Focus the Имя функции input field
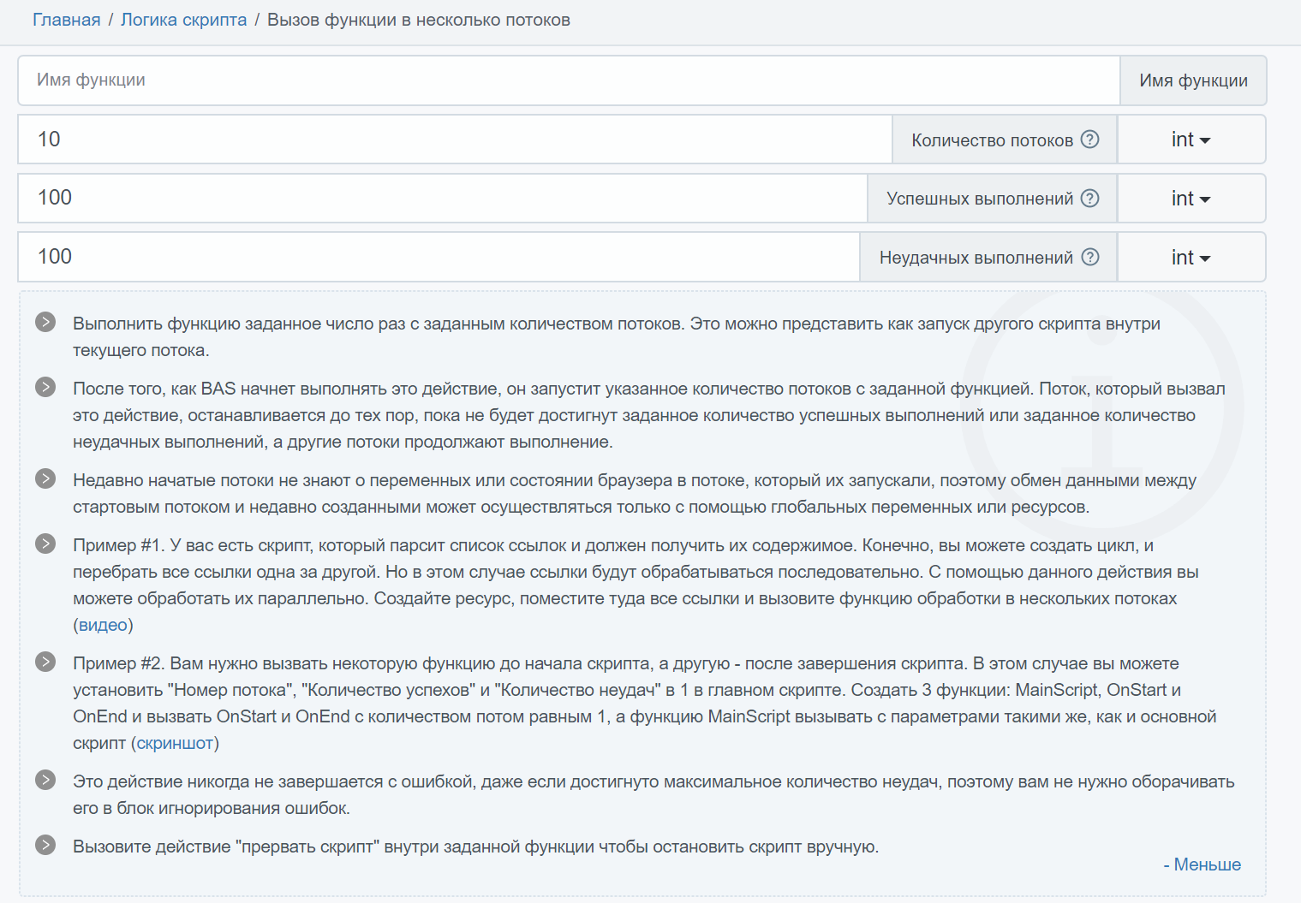The width and height of the screenshot is (1301, 903). click(569, 80)
